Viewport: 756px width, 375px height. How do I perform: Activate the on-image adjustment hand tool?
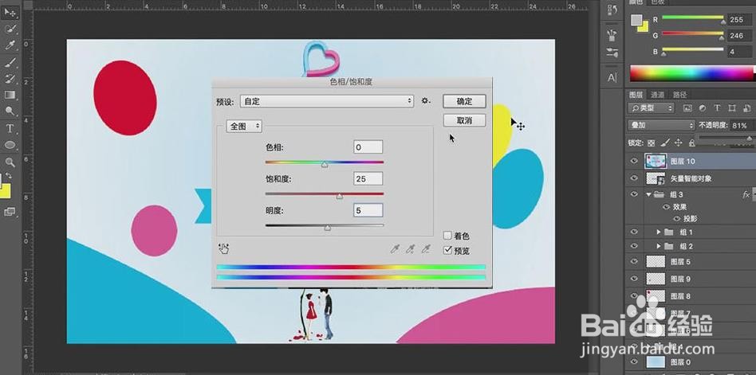pyautogui.click(x=223, y=249)
